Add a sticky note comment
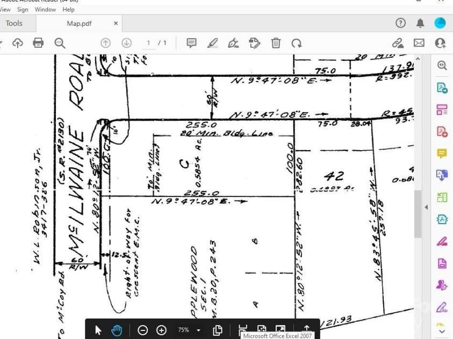This screenshot has width=453, height=339. [x=191, y=43]
